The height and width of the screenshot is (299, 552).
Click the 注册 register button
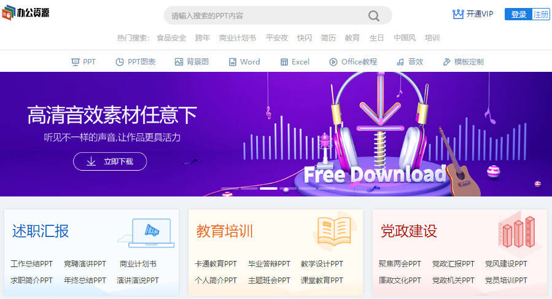[541, 15]
